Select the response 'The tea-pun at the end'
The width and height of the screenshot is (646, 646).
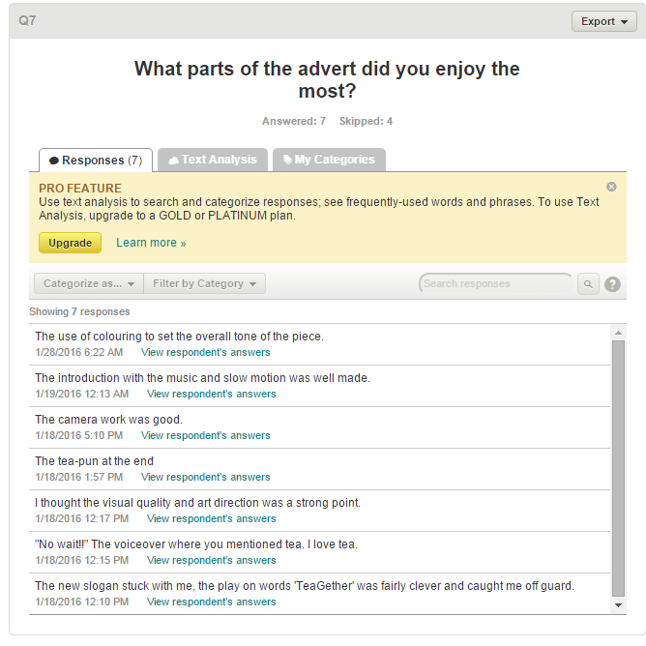click(x=95, y=461)
